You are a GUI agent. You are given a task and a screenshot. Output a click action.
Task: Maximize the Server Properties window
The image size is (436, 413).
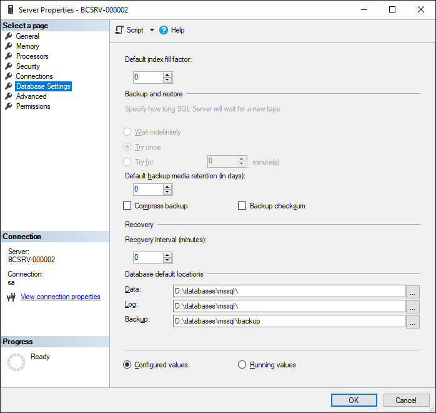[392, 9]
